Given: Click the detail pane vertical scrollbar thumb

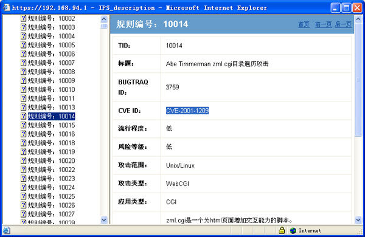Looking at the screenshot, I should tap(358, 80).
